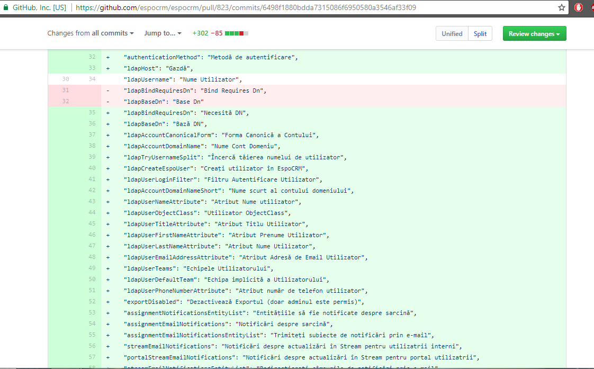Click line number 37 in the diff
The width and height of the screenshot is (594, 369).
[92, 134]
